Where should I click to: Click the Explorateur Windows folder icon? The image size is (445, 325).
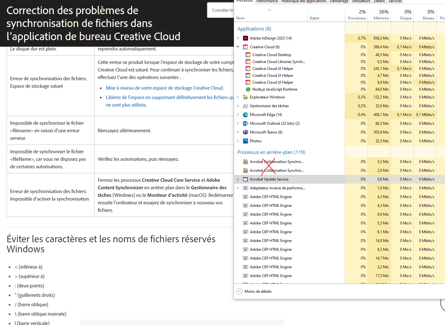tap(246, 97)
